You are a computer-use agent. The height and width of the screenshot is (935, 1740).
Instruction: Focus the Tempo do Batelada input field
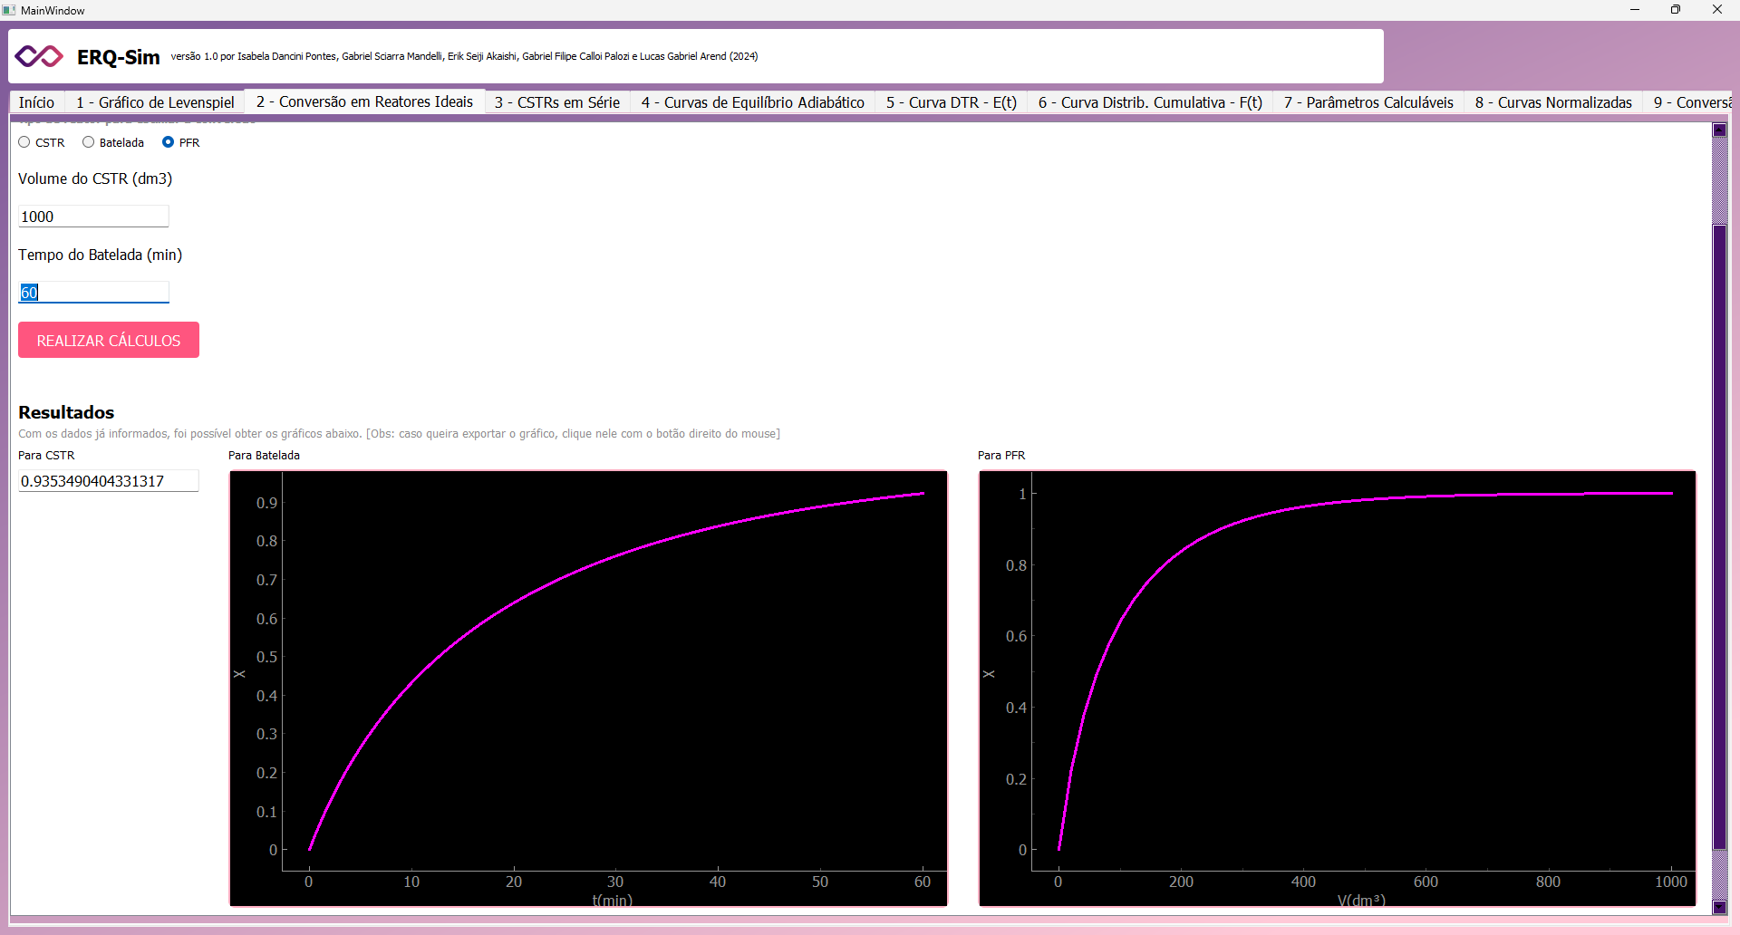click(x=93, y=293)
